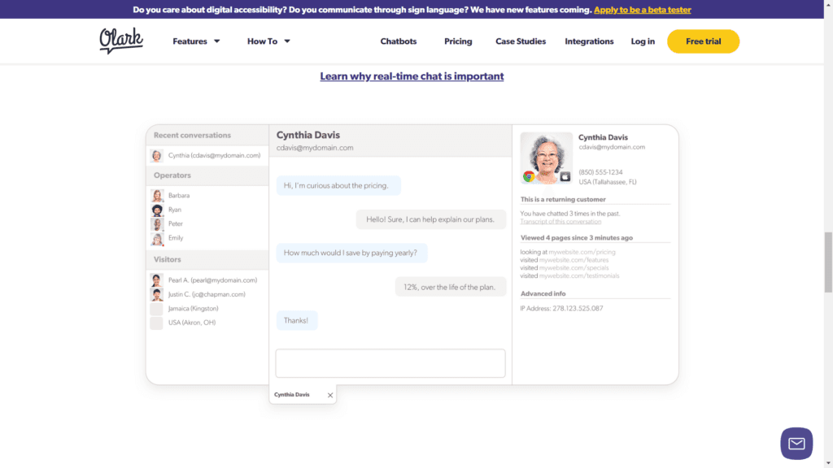
Task: Switch to the Cynthia Davis chat tab
Action: pyautogui.click(x=293, y=394)
